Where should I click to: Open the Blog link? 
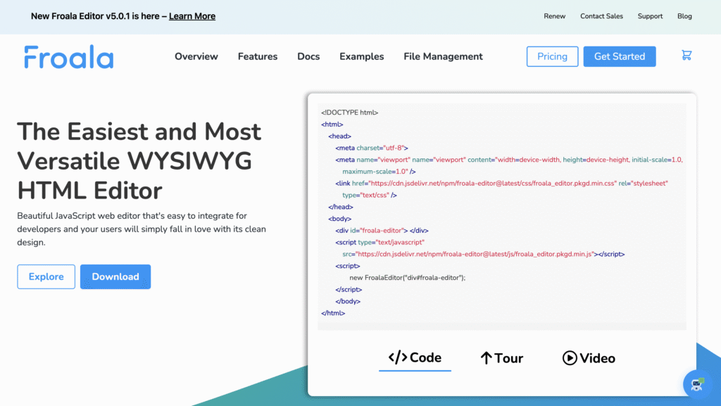pyautogui.click(x=684, y=16)
